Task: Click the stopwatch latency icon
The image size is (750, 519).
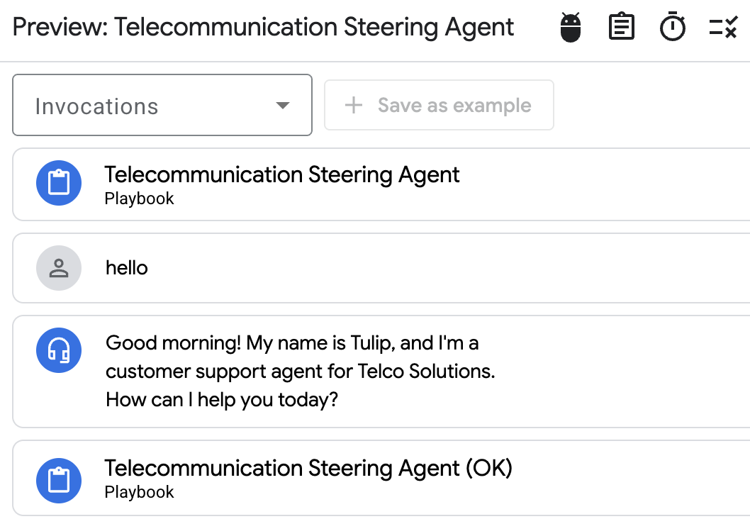Action: tap(673, 26)
